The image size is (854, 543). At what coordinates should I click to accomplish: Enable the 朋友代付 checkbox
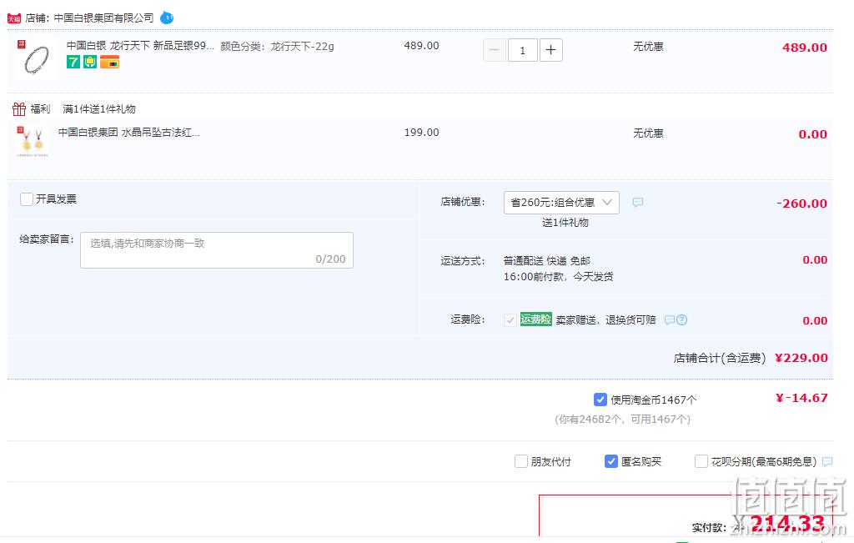coord(520,462)
